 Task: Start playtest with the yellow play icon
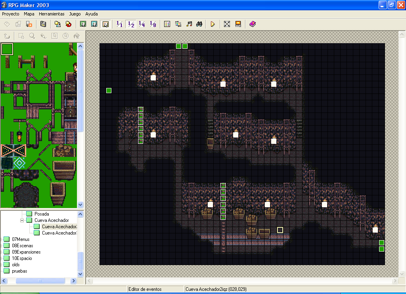(x=213, y=24)
